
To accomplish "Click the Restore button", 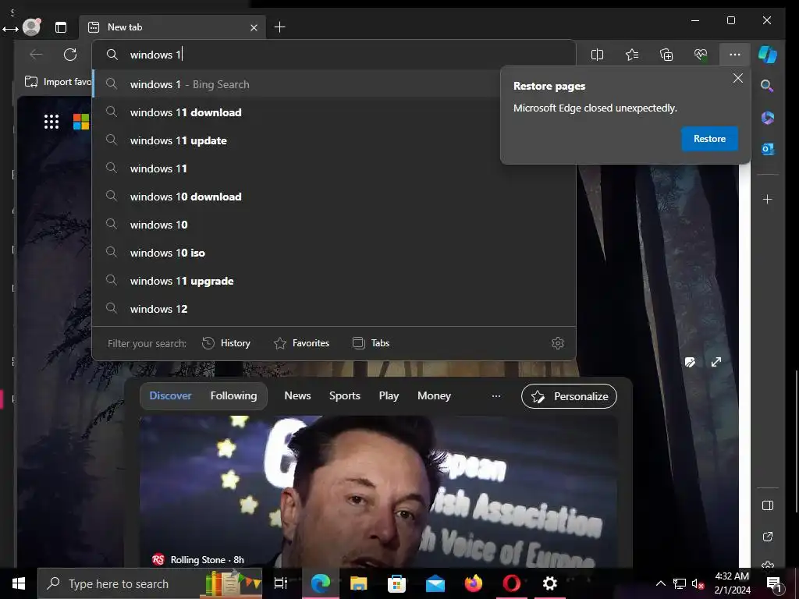I will [709, 139].
